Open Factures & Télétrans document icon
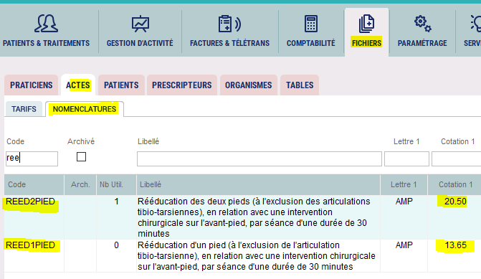The height and width of the screenshot is (279, 481). tap(229, 24)
